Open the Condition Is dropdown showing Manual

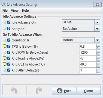click(x=81, y=40)
